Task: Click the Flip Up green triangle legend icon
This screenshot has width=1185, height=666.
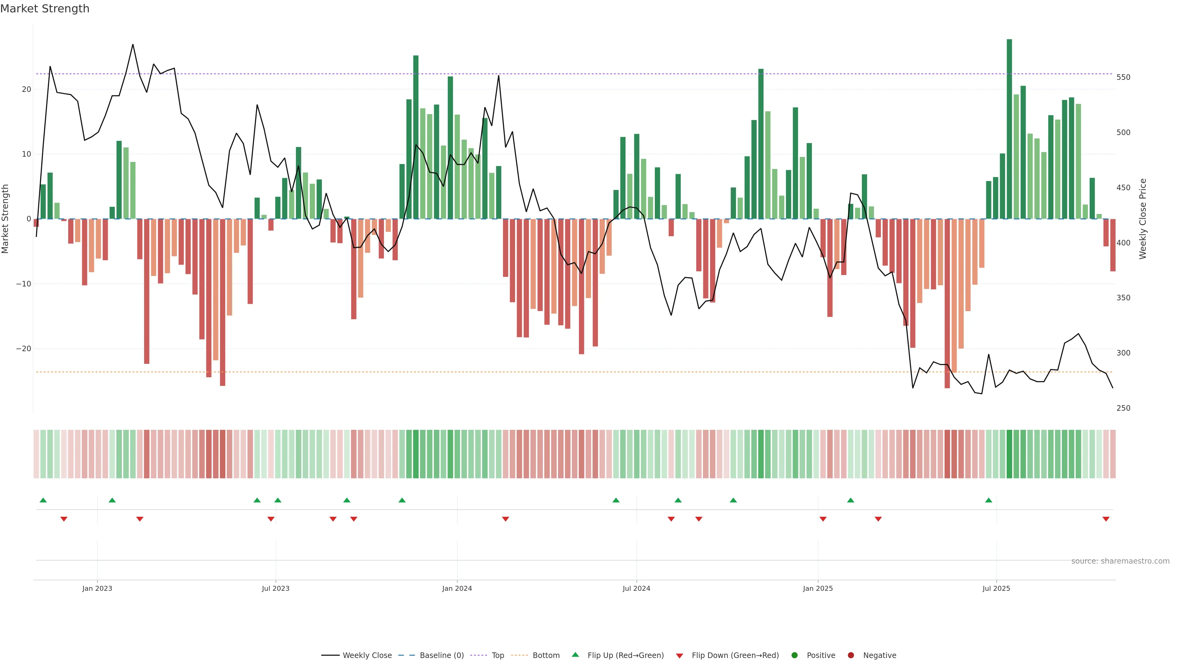Action: pyautogui.click(x=575, y=655)
